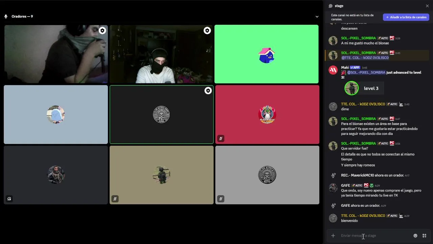Screen dimensions: 433x244
Task: Open the balaclava speaker's video tile
Action: pyautogui.click(x=161, y=54)
